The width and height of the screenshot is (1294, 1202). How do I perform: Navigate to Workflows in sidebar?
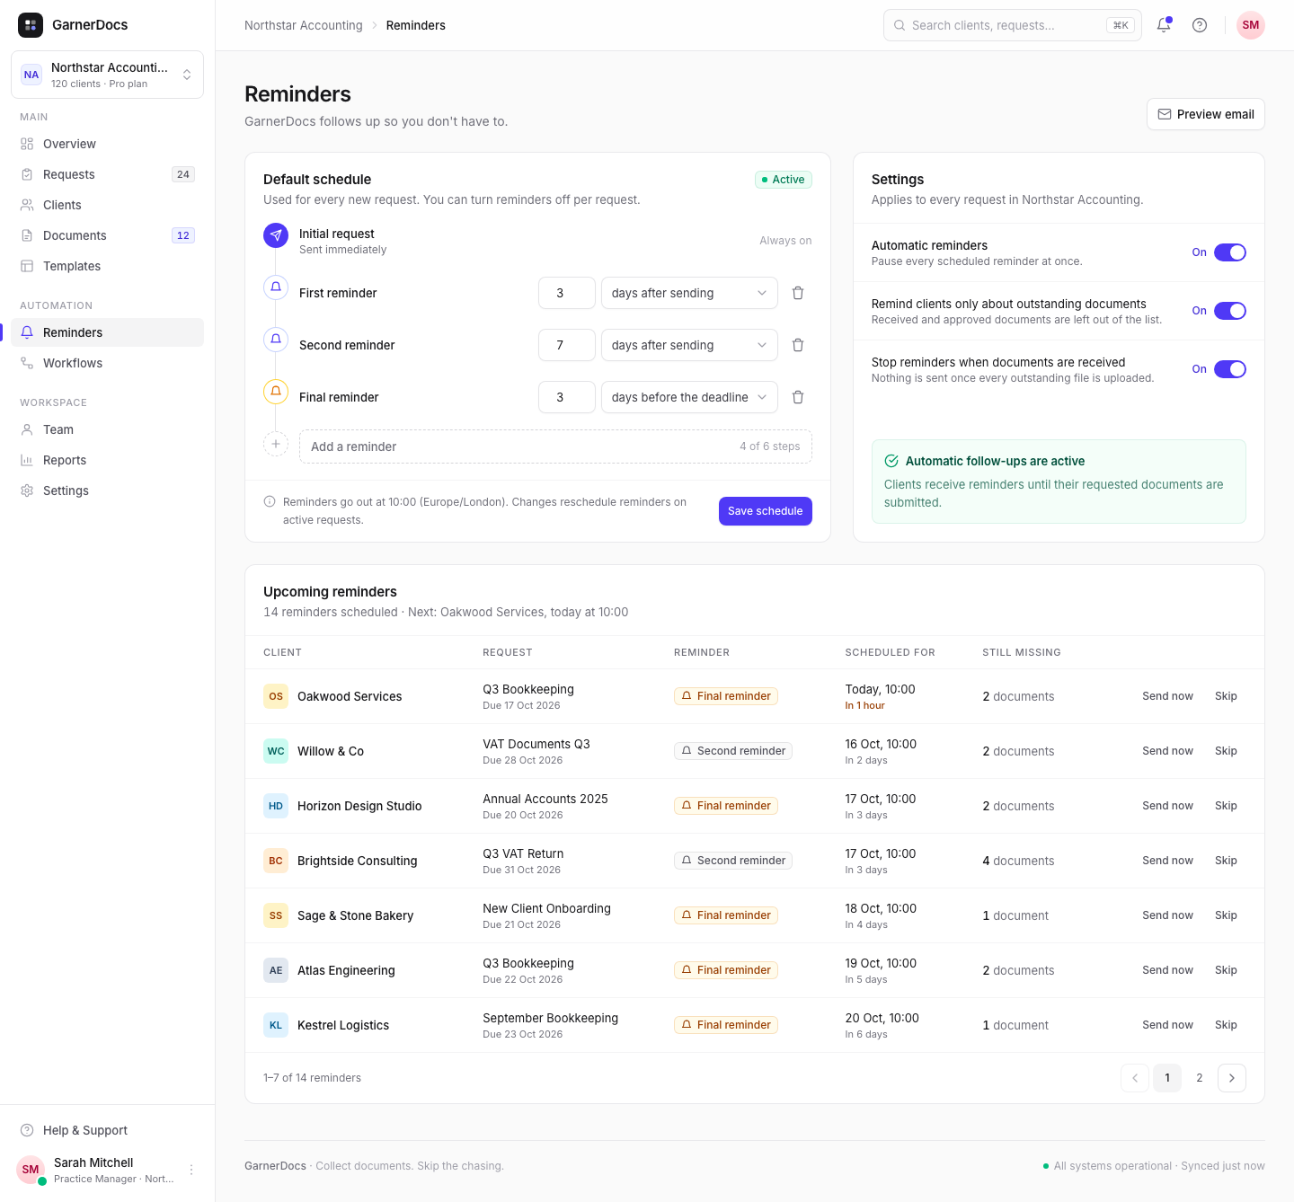[107, 363]
